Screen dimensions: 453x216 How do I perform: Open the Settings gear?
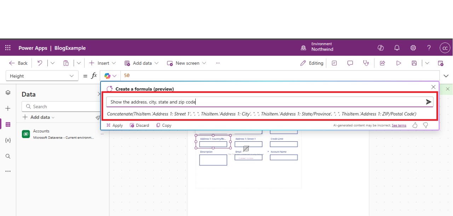413,48
